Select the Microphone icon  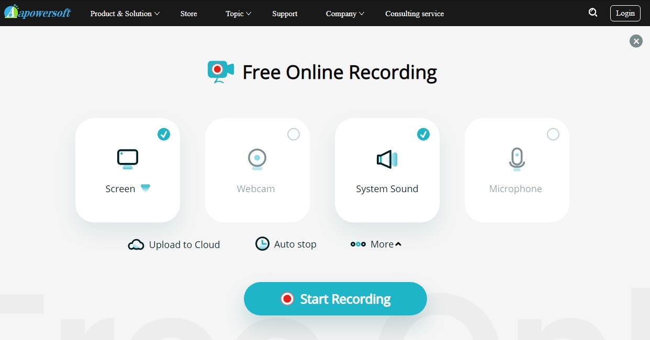(517, 158)
